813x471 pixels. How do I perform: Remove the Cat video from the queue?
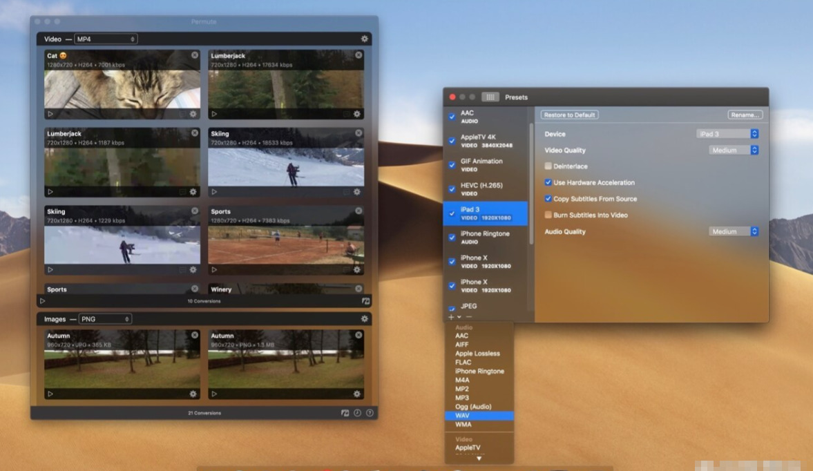[x=195, y=55]
